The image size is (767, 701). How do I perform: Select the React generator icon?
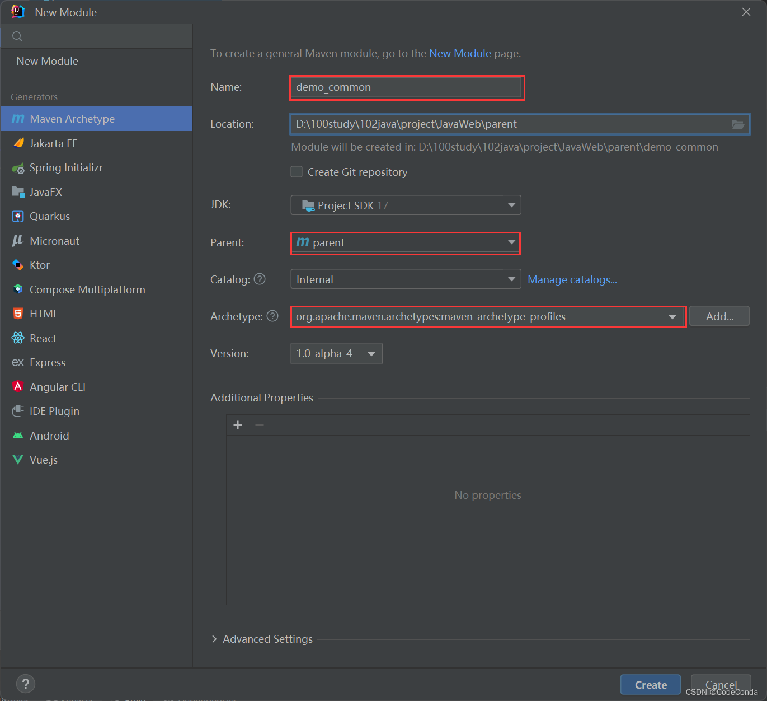[18, 338]
